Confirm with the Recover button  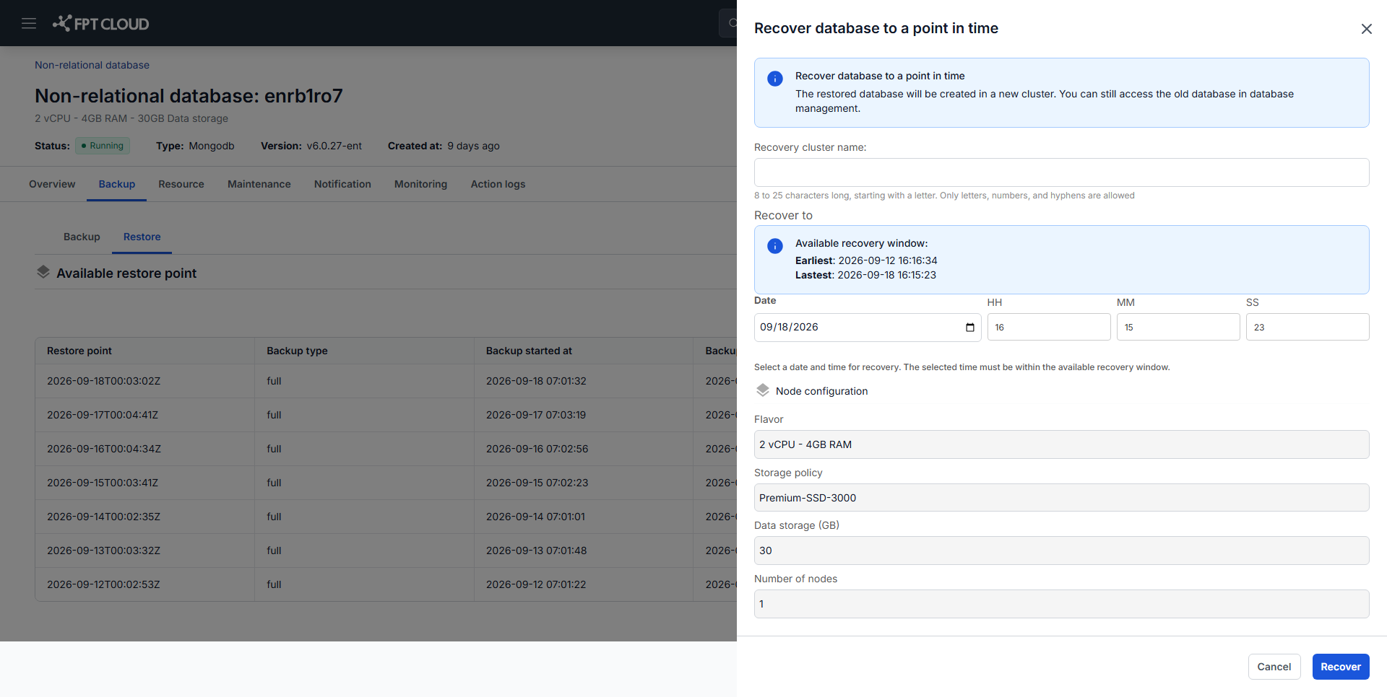pos(1340,667)
